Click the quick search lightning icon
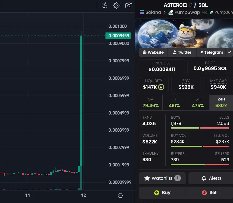The height and width of the screenshot is (203, 233). 104,5
